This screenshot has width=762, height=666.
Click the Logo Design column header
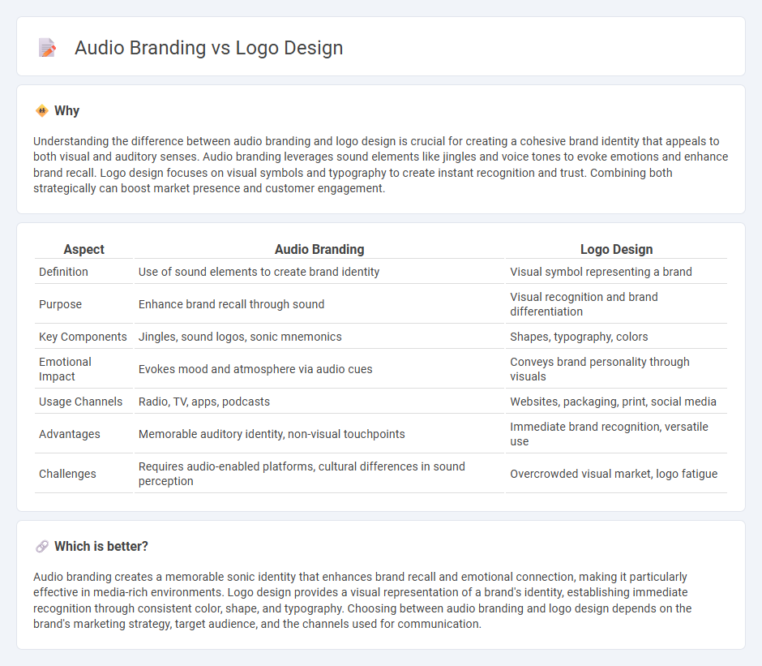[x=616, y=249]
